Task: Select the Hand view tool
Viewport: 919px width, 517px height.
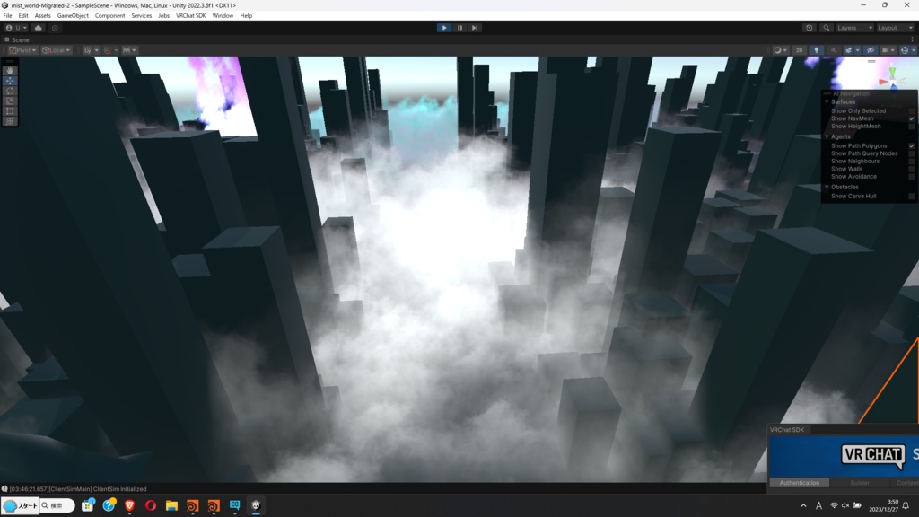Action: pos(10,71)
